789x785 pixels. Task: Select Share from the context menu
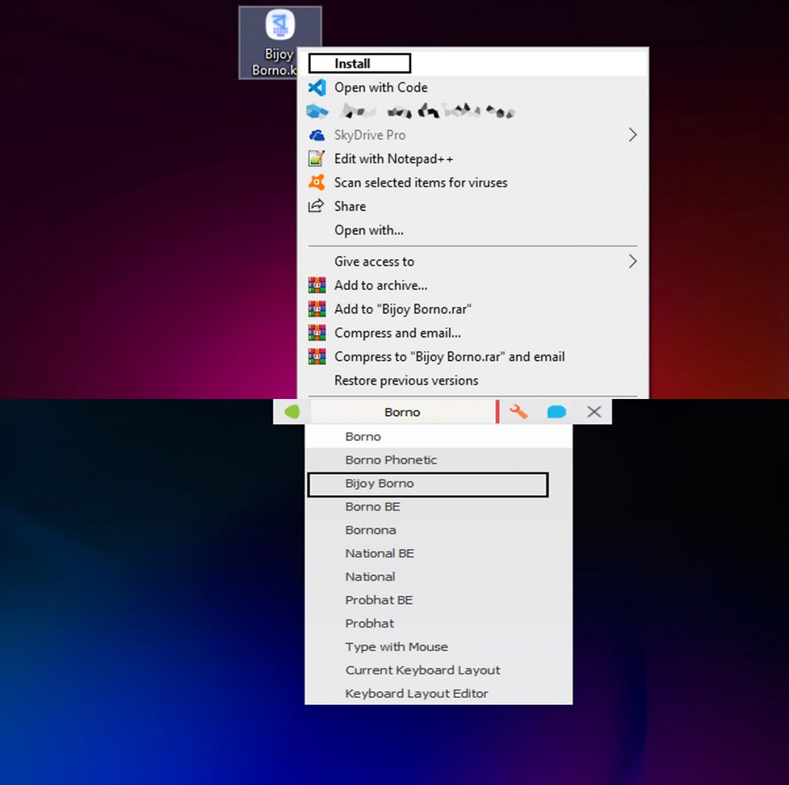pyautogui.click(x=472, y=206)
